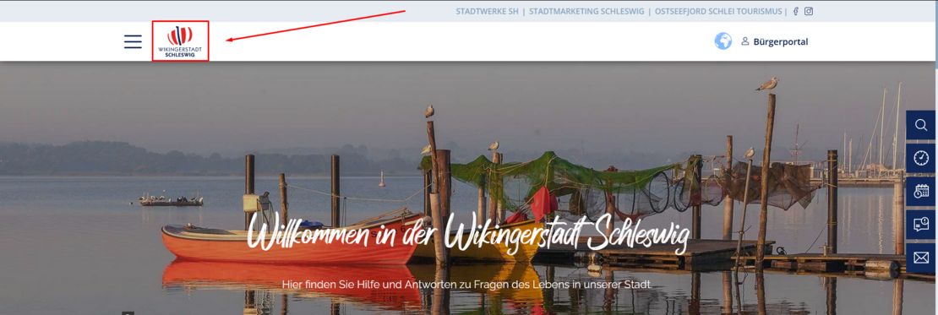Open the globe language selector
The height and width of the screenshot is (315, 938).
(723, 41)
